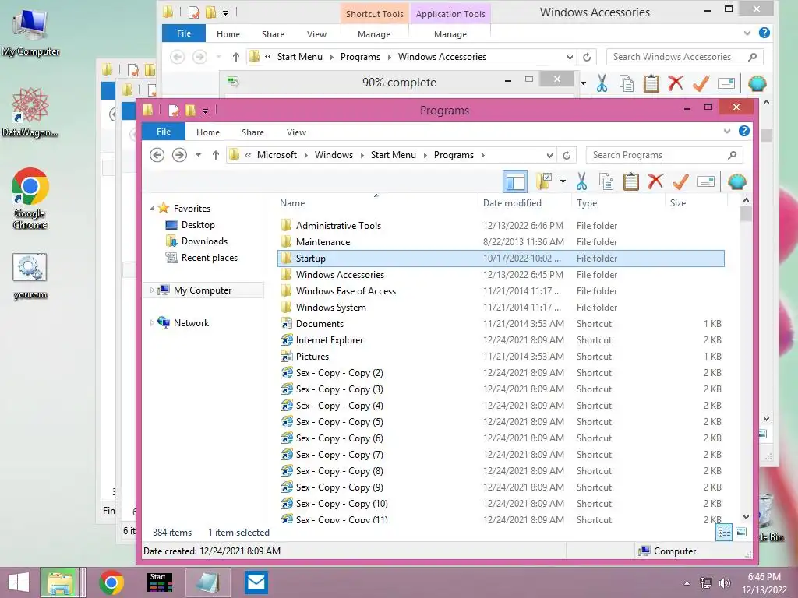Image resolution: width=798 pixels, height=598 pixels.
Task: Click the Up arrow in Programs window
Action: tap(216, 155)
